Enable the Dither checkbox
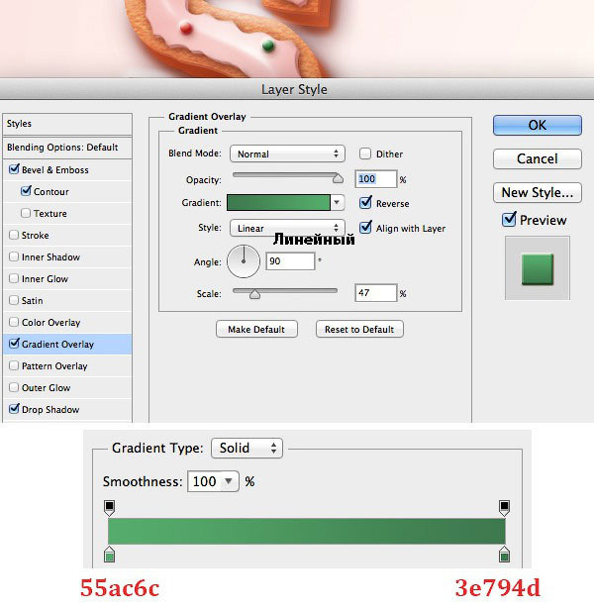 tap(365, 153)
